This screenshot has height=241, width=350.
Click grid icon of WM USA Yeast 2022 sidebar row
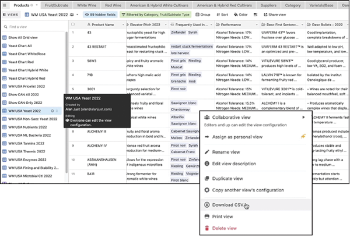(x=4, y=111)
